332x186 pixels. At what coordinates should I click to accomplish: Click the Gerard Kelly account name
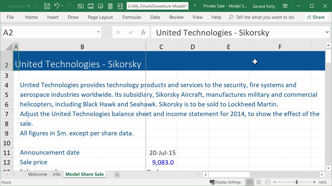coord(264,6)
